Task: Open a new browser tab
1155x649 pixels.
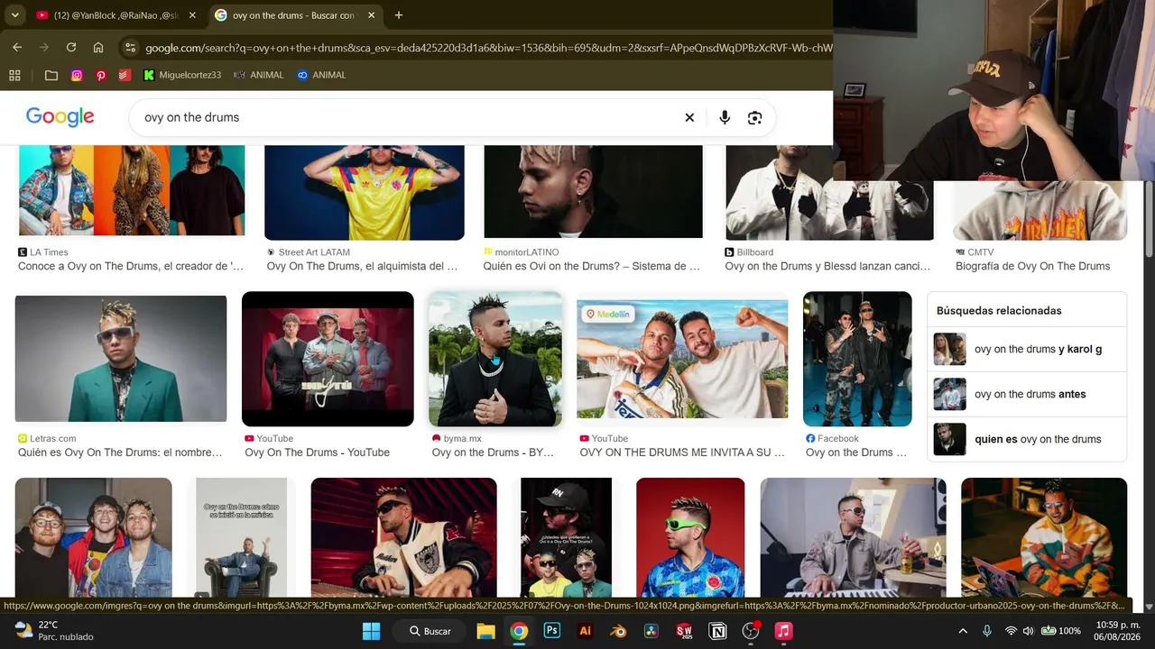Action: 399,15
